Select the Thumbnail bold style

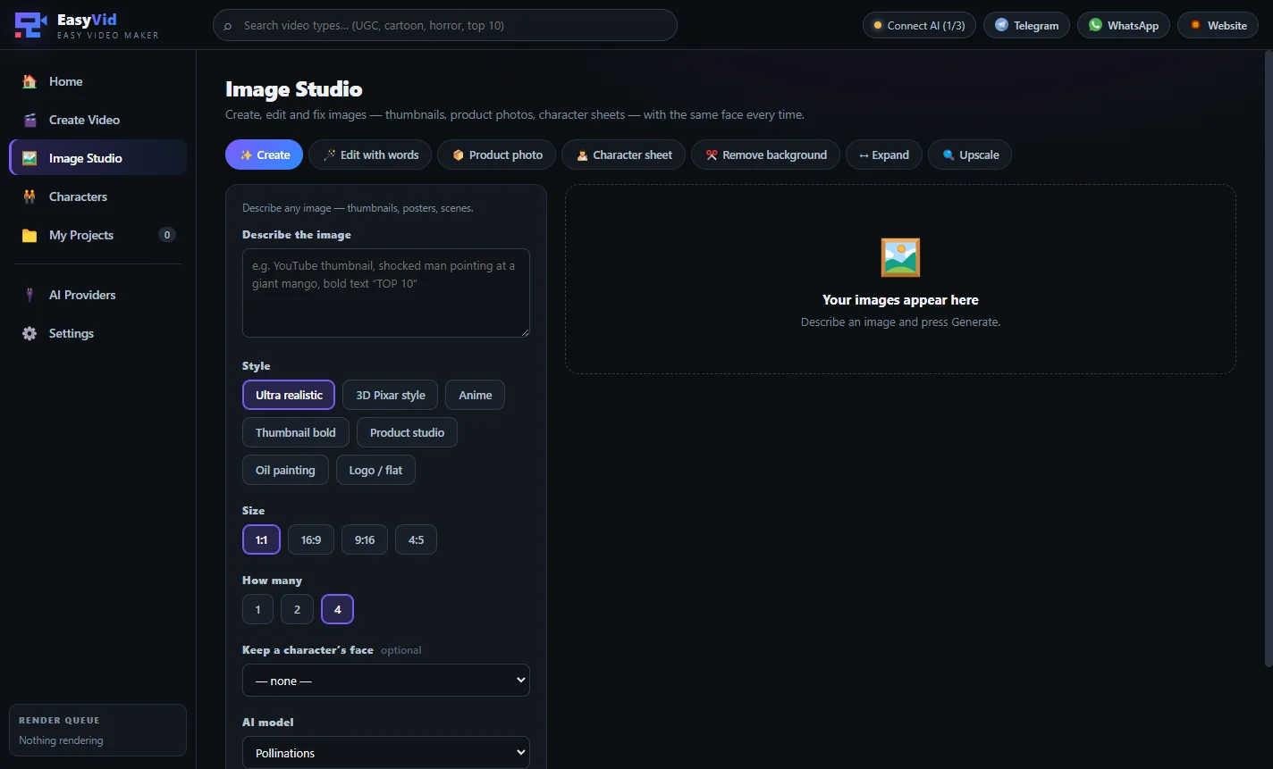click(x=296, y=432)
